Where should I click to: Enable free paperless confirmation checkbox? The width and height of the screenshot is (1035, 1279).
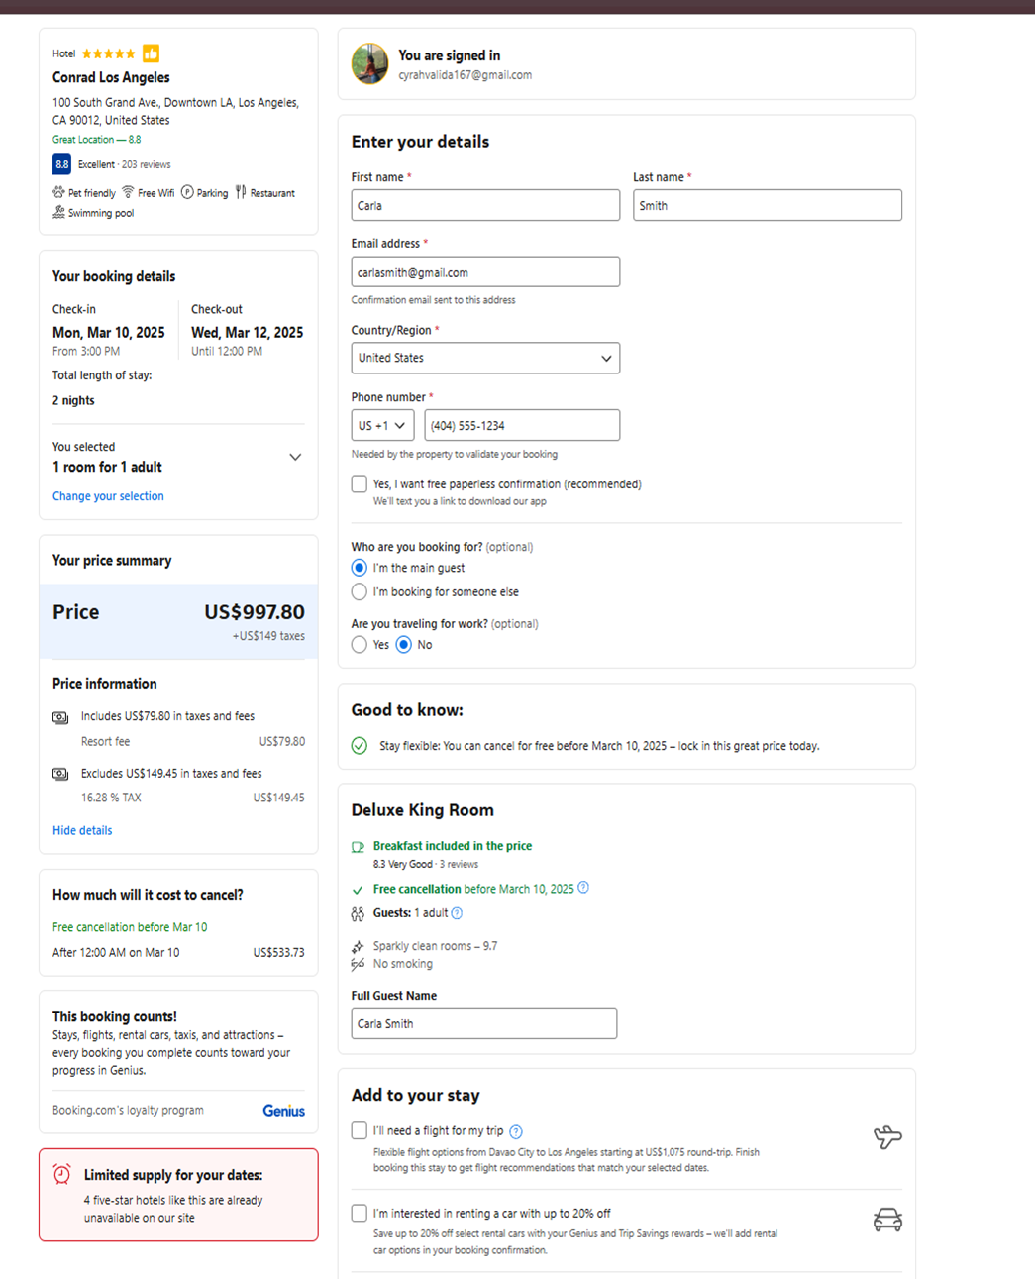[359, 484]
